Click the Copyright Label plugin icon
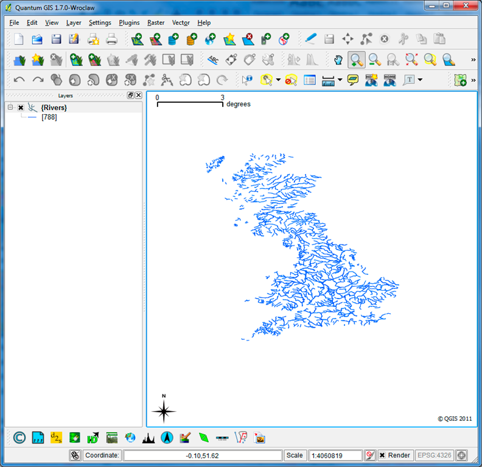The image size is (482, 467). 19,437
